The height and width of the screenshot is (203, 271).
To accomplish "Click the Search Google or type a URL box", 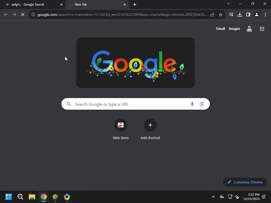I will [x=135, y=104].
